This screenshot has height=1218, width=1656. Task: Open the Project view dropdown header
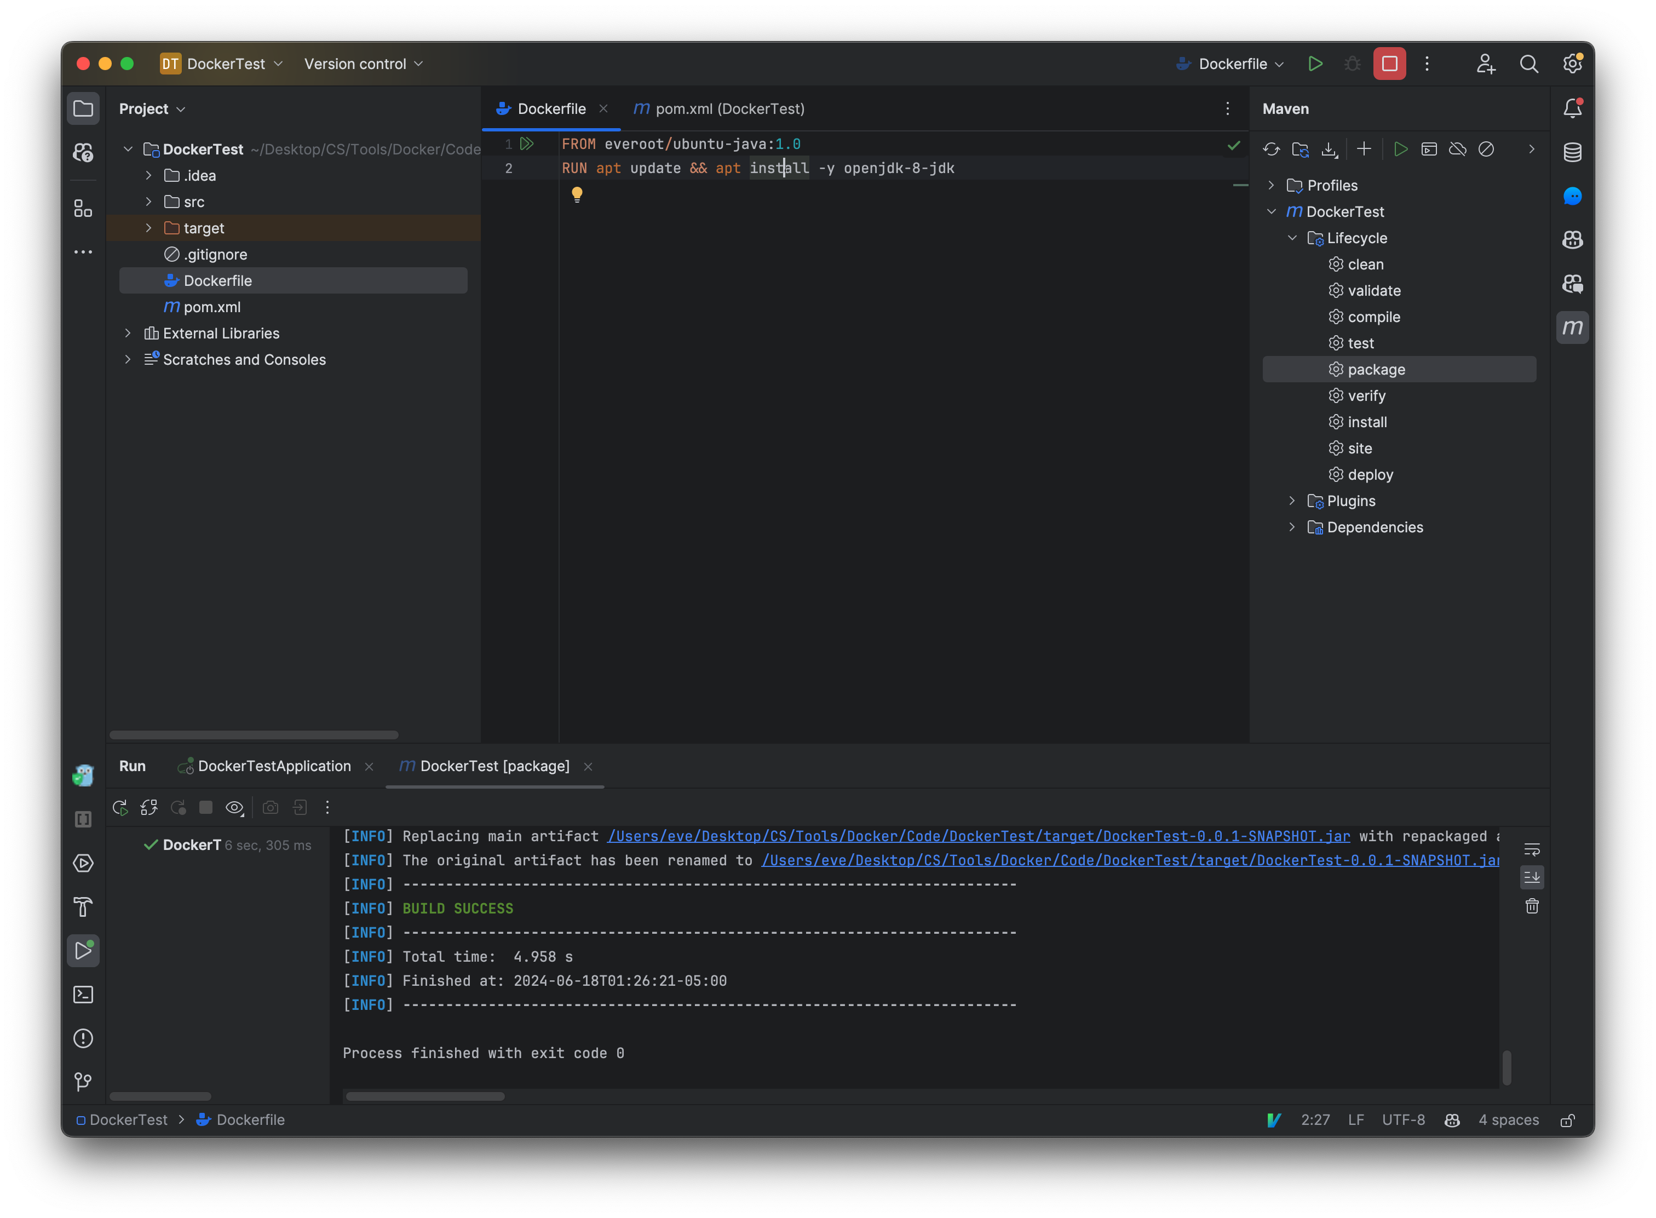[152, 109]
